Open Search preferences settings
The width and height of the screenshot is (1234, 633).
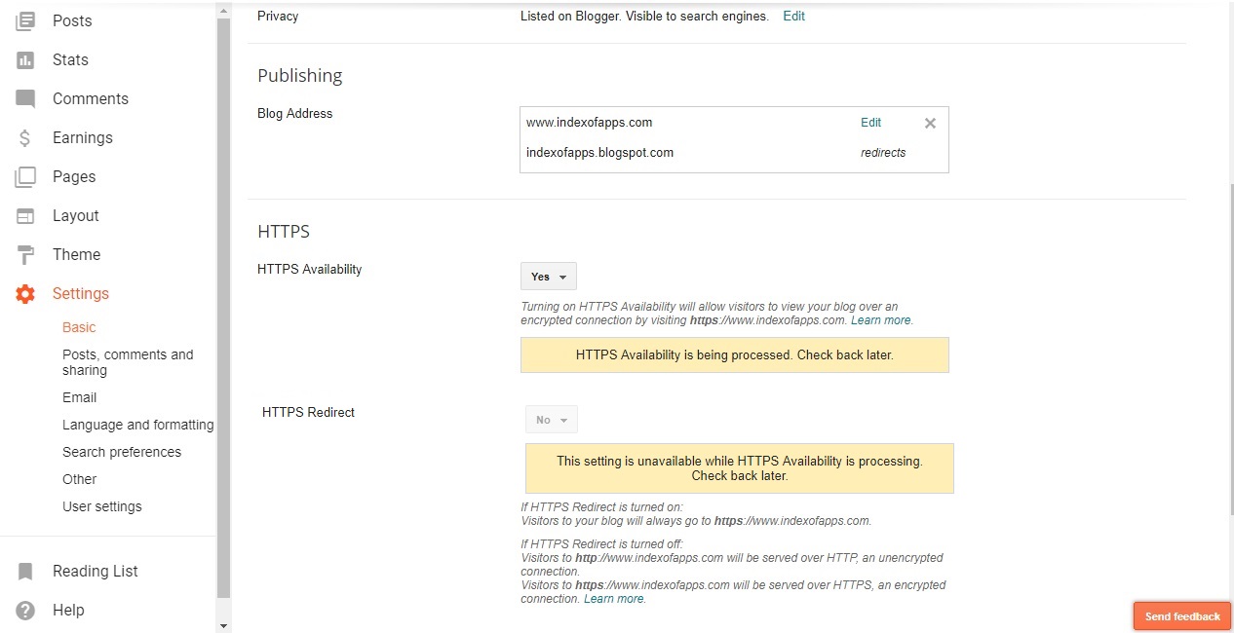click(x=122, y=452)
